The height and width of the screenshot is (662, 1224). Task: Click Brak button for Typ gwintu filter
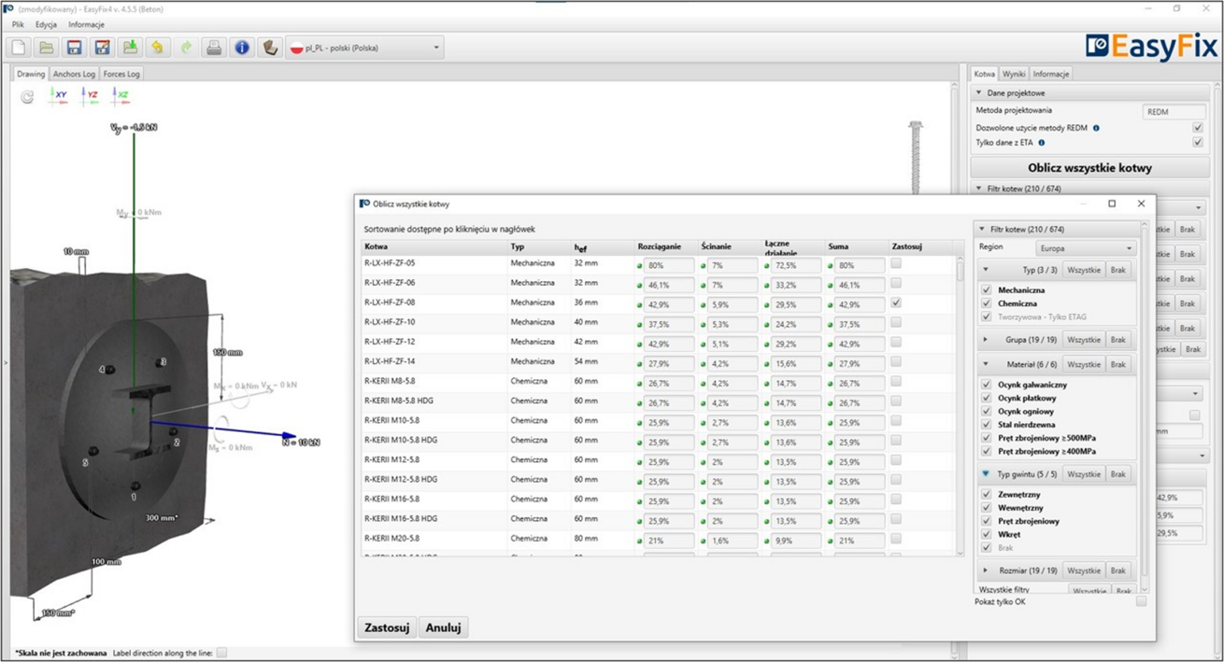point(1117,474)
